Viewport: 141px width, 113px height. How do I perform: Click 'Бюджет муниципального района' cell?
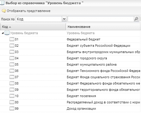point(92,64)
